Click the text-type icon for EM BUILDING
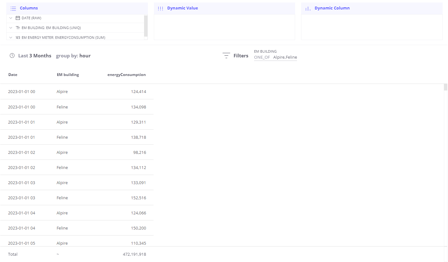The height and width of the screenshot is (262, 448). pyautogui.click(x=18, y=28)
